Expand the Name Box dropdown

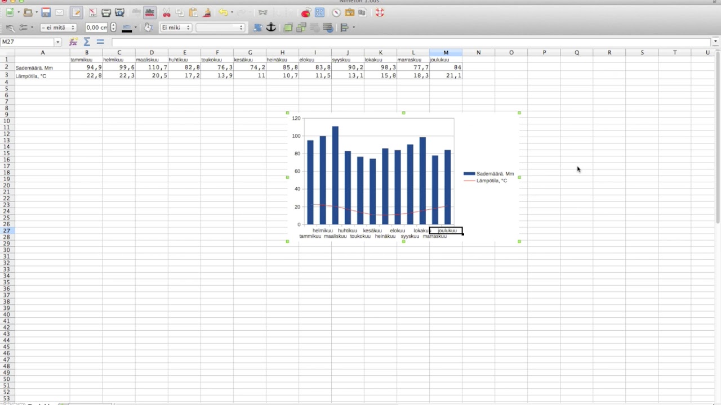pyautogui.click(x=57, y=42)
